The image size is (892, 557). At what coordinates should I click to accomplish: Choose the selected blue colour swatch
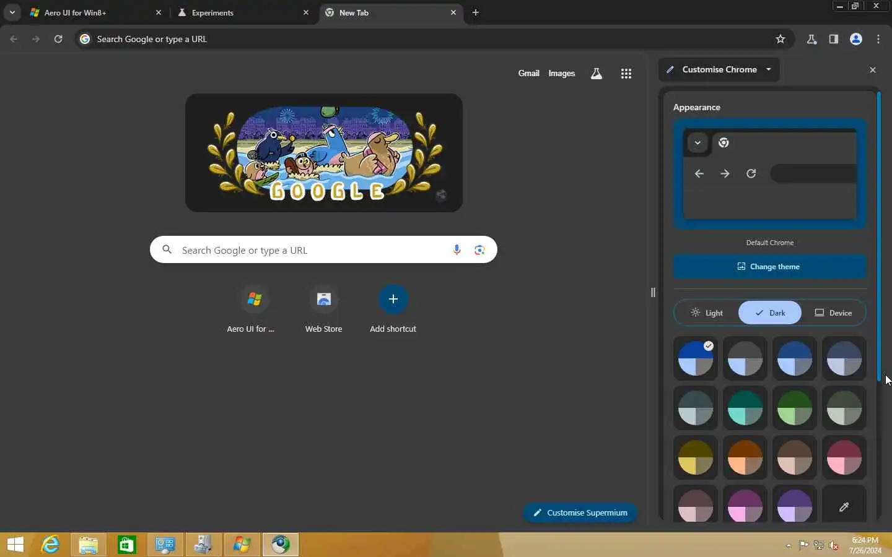pos(695,358)
